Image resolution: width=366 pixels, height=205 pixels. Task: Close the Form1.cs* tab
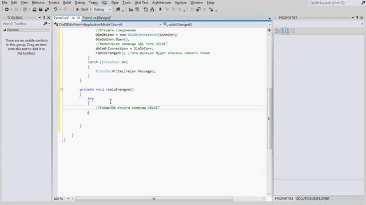[79, 18]
